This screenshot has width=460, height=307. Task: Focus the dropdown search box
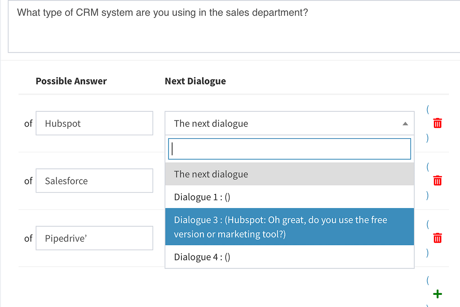290,149
